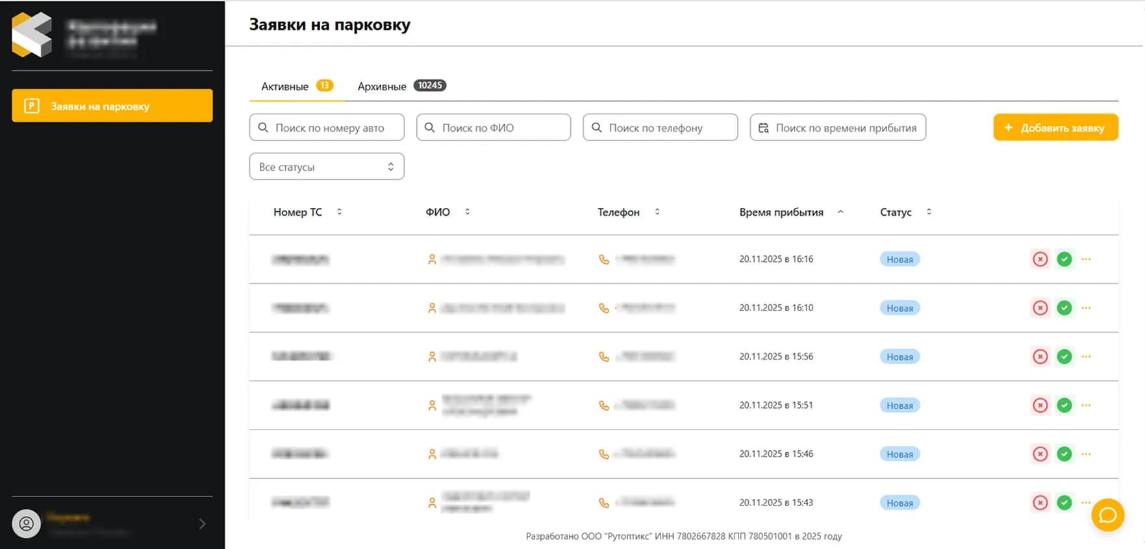Click the user avatar icon in sidebar
1145x549 pixels.
click(x=27, y=524)
